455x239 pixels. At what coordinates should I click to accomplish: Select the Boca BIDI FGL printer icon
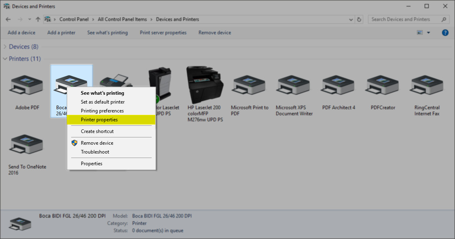coord(71,81)
